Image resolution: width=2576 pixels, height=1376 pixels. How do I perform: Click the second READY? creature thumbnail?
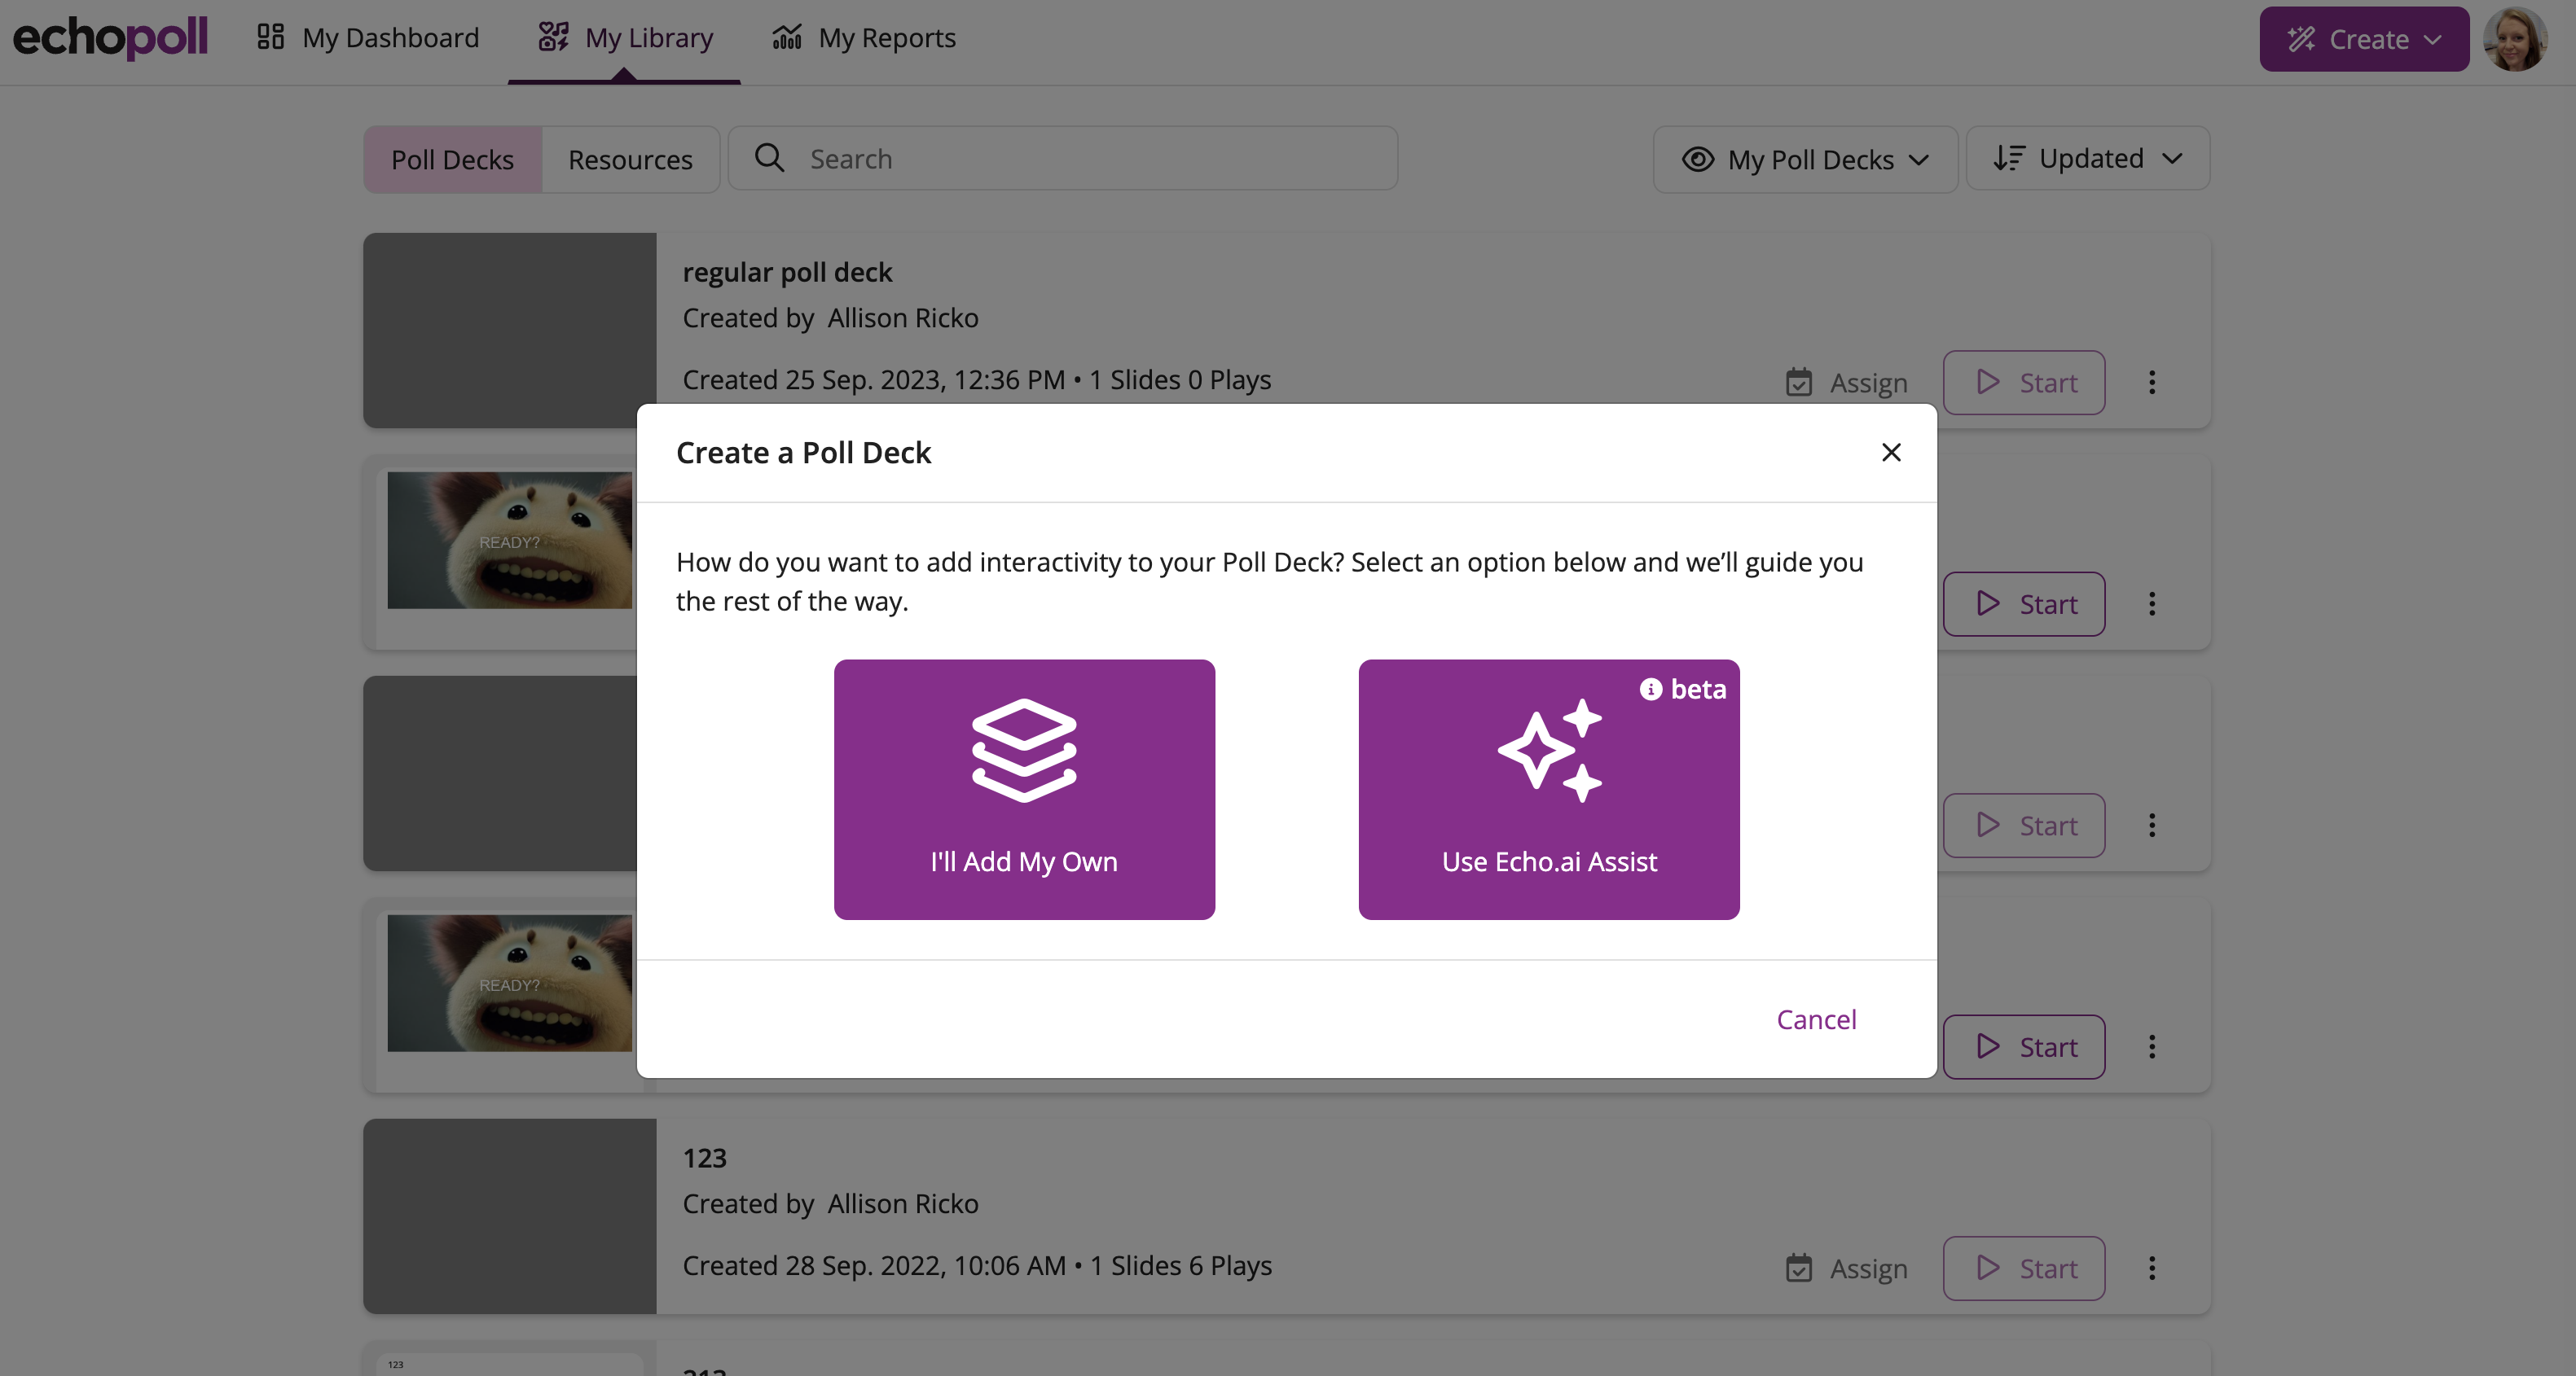(x=510, y=982)
